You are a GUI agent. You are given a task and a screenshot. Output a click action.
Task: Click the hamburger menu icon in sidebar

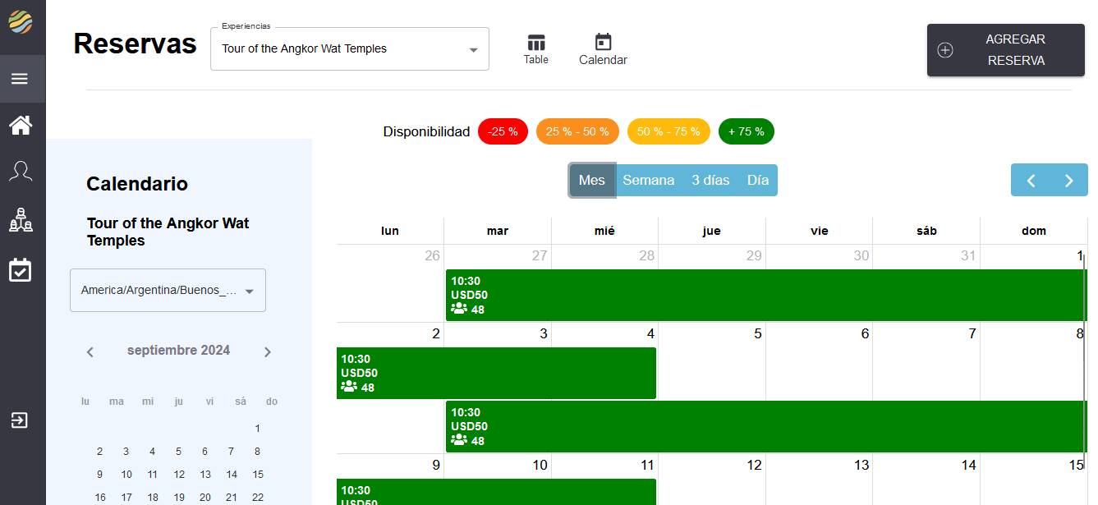20,79
